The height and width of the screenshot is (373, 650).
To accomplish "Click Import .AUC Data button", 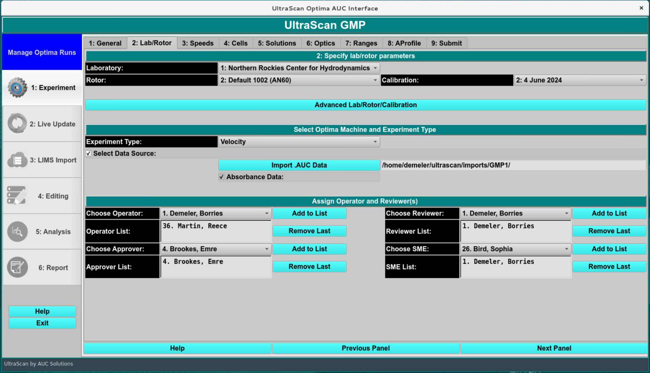I will point(299,165).
